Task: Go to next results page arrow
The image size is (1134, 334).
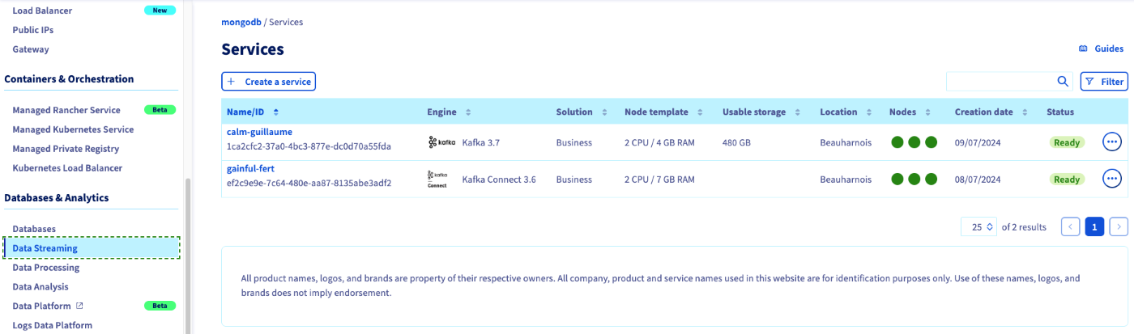Action: pyautogui.click(x=1119, y=227)
